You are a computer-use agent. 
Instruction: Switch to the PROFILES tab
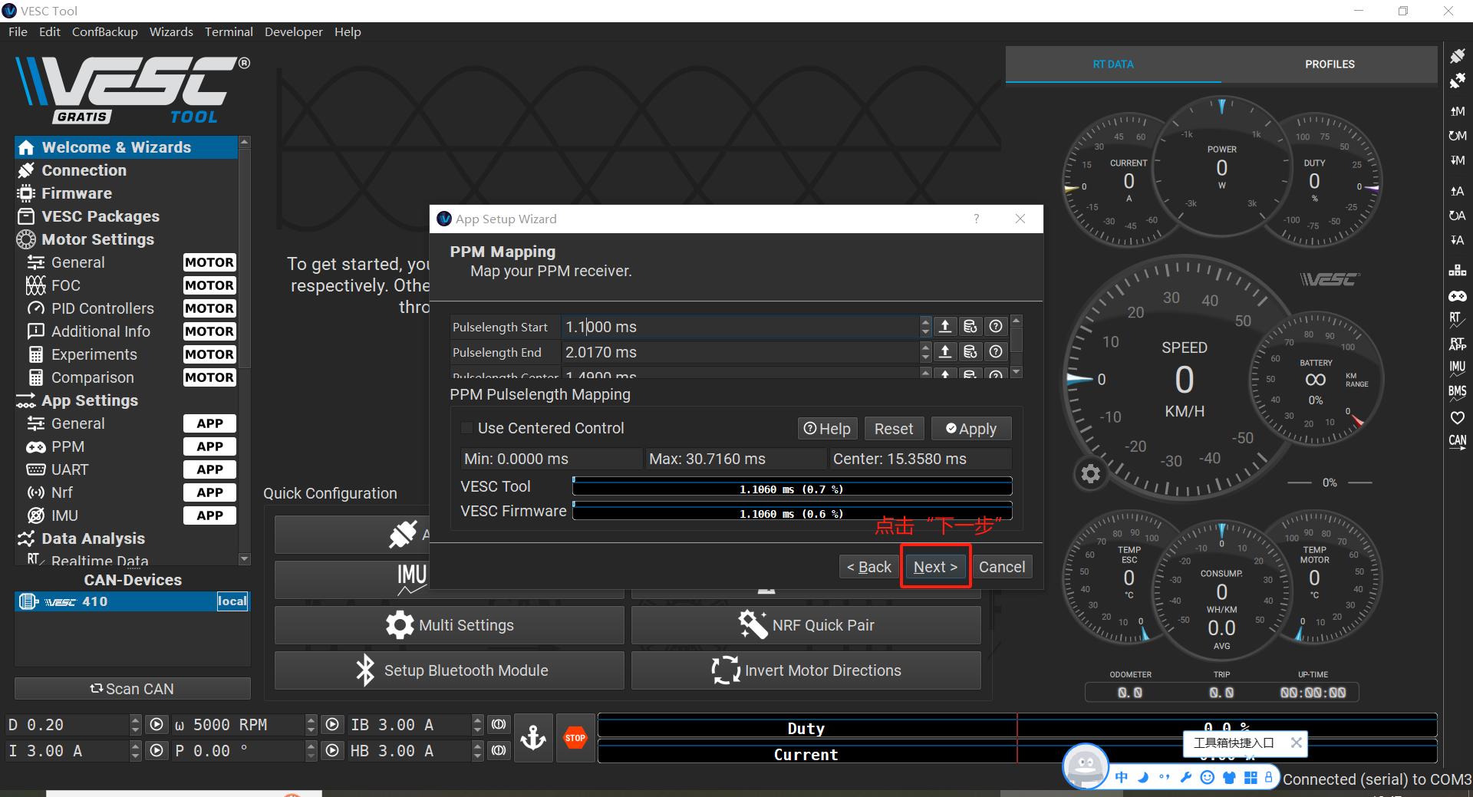coord(1330,64)
